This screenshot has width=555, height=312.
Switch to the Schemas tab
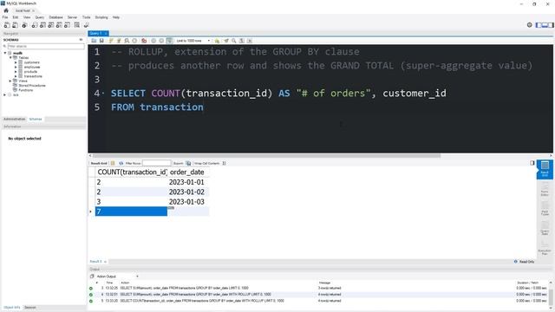click(36, 120)
